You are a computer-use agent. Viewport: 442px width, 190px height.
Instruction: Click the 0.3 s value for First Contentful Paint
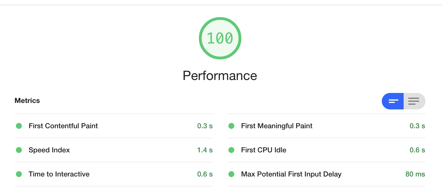[x=205, y=126]
